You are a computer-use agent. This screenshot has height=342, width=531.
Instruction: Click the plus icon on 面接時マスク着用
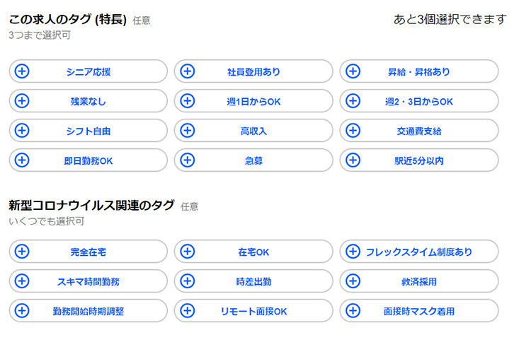(353, 311)
